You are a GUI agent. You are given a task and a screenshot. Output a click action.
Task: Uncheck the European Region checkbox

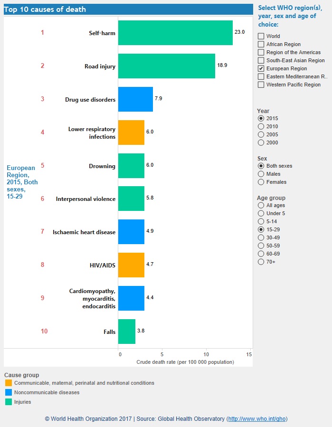click(x=261, y=68)
